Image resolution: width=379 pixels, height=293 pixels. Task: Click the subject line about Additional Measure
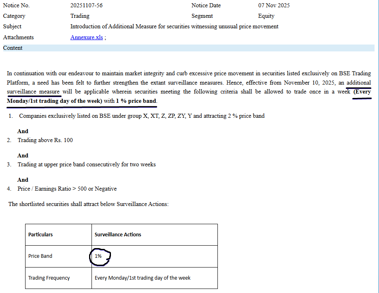[x=174, y=26]
